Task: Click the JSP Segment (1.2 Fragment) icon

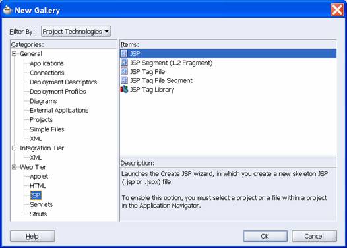Action: click(x=125, y=63)
